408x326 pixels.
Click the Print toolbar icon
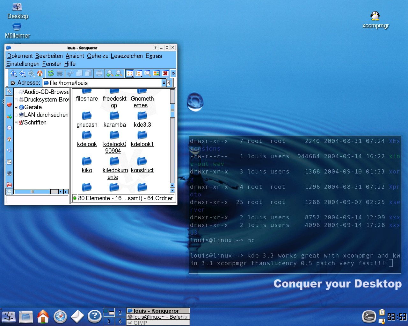99,74
